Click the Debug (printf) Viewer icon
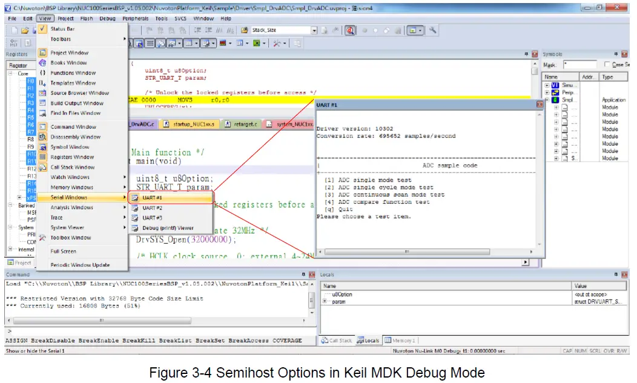Viewport: 637px width, 383px height. 135,228
